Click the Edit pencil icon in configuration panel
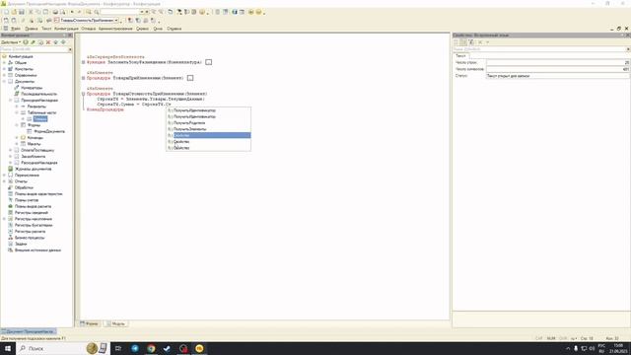631x355 pixels. click(33, 42)
